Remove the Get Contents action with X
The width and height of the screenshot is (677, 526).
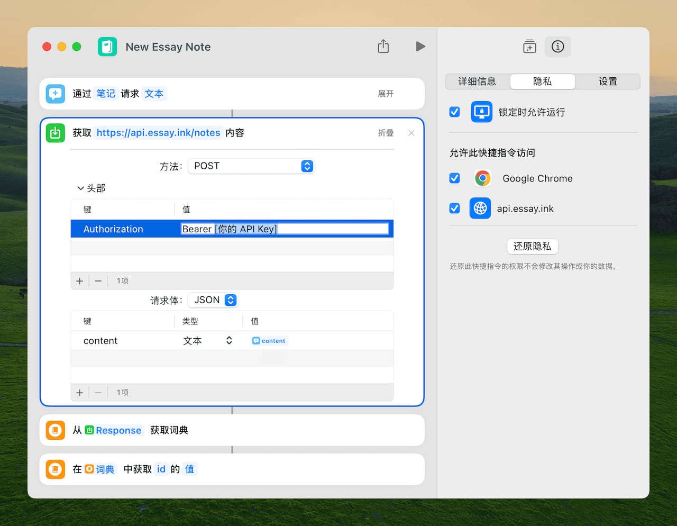pos(411,133)
